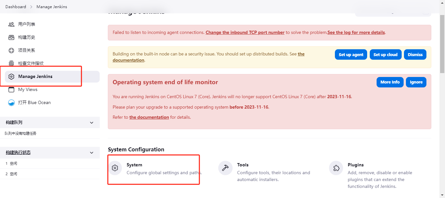Collapse the 构建队列 panel chevron
This screenshot has height=198, width=445.
(x=92, y=122)
